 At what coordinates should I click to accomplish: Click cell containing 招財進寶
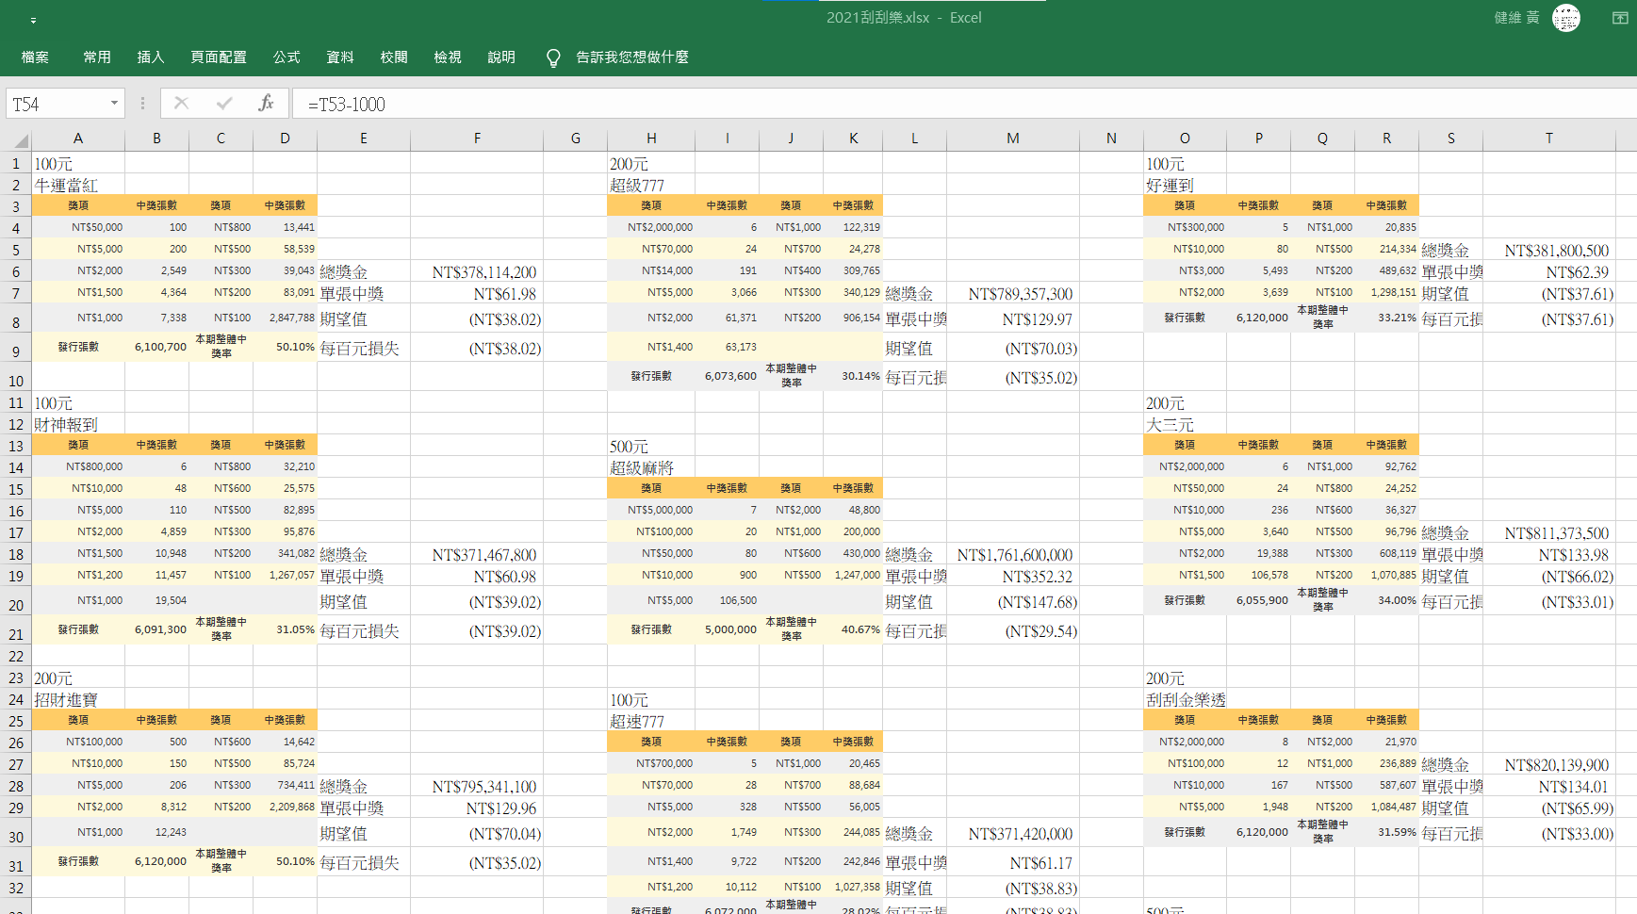pos(78,699)
